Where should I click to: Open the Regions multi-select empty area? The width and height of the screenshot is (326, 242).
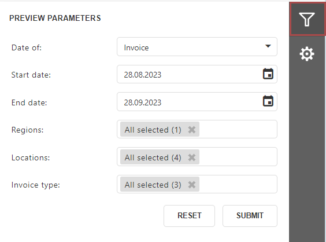pos(238,129)
